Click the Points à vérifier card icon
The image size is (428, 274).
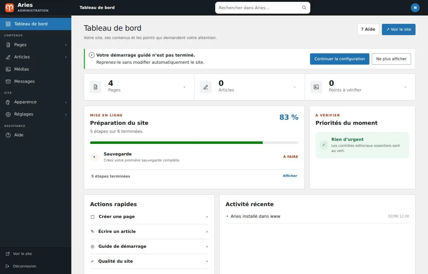coord(316,87)
